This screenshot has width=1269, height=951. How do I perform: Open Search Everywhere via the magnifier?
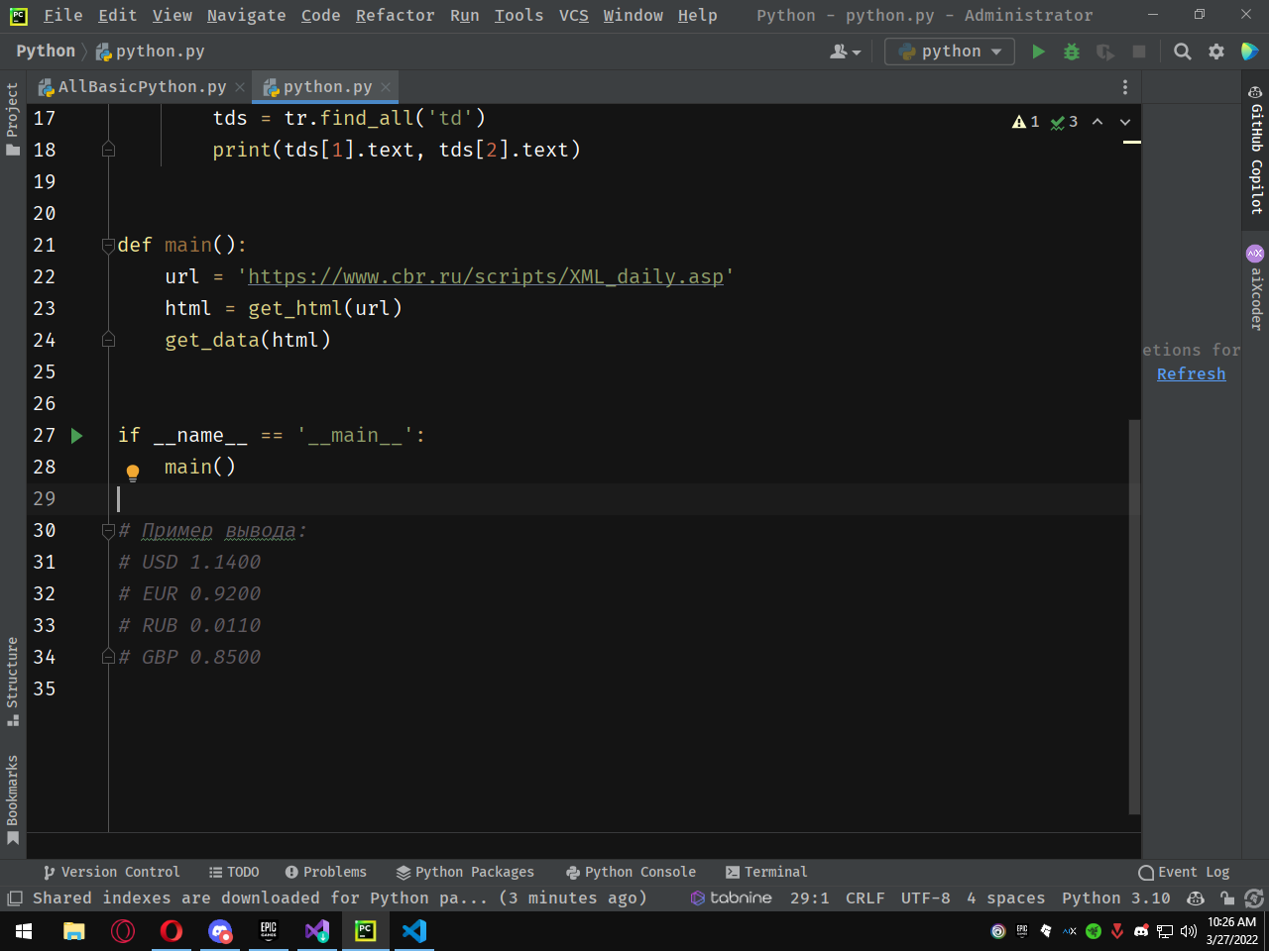click(x=1182, y=51)
